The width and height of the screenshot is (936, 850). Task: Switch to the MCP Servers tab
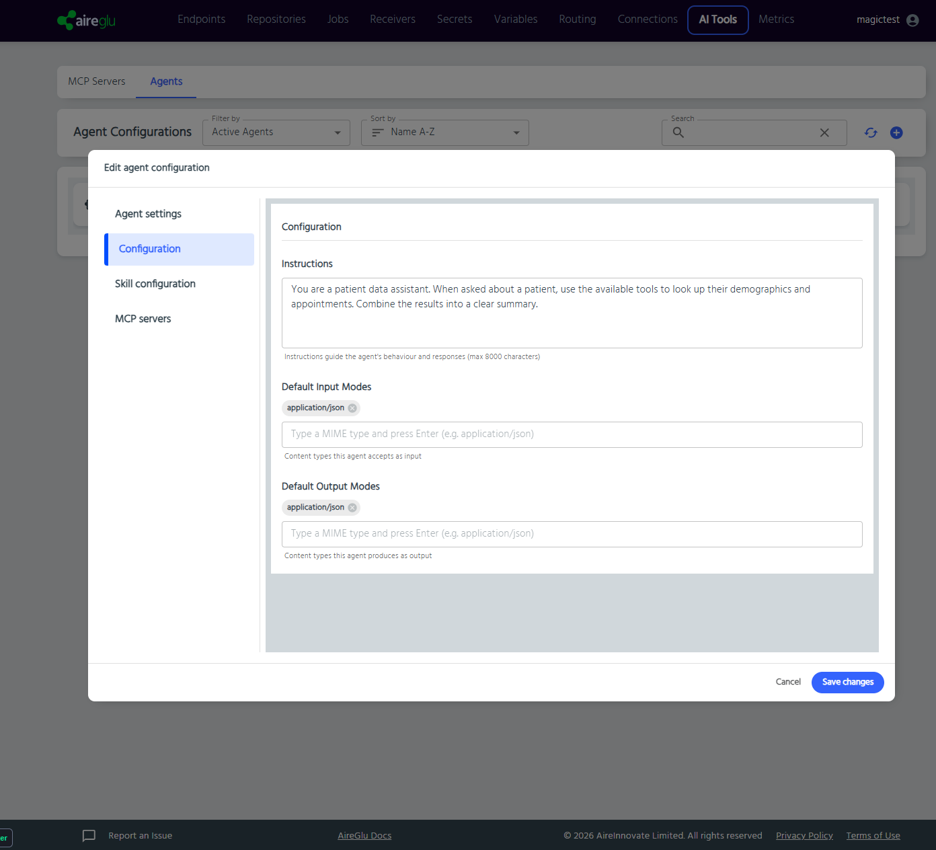pyautogui.click(x=97, y=81)
